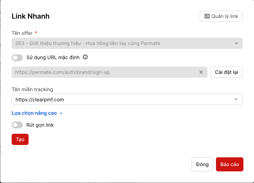Image resolution: width=254 pixels, height=183 pixels.
Task: Click the list icon in Quản lý link
Action: coord(207,16)
